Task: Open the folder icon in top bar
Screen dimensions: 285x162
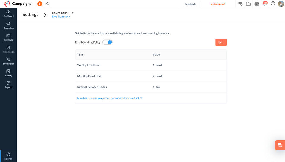Action: click(248, 4)
